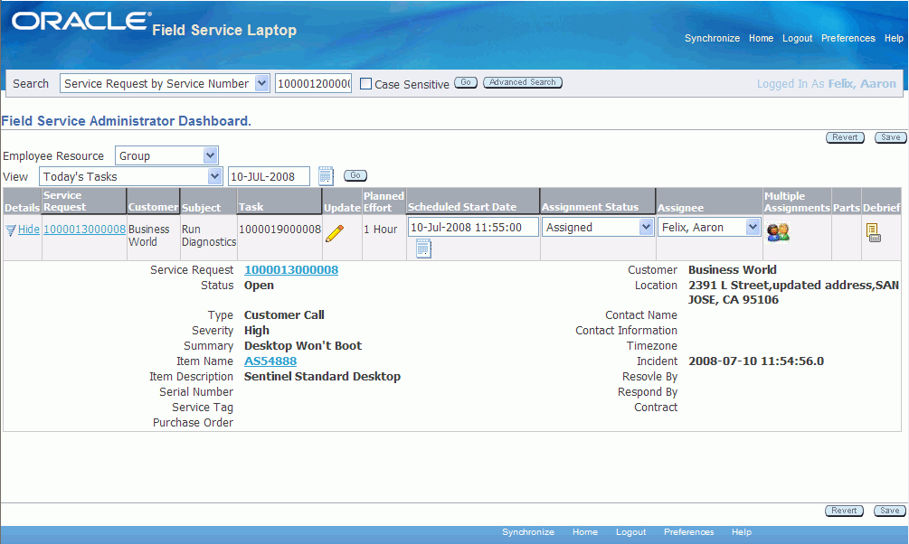
Task: Click the incident time 2008-07-10 11:54:56.0
Action: (756, 361)
